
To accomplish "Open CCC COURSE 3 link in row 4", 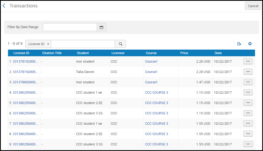I will pyautogui.click(x=156, y=93).
